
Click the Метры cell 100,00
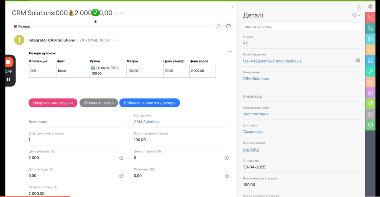click(145, 71)
